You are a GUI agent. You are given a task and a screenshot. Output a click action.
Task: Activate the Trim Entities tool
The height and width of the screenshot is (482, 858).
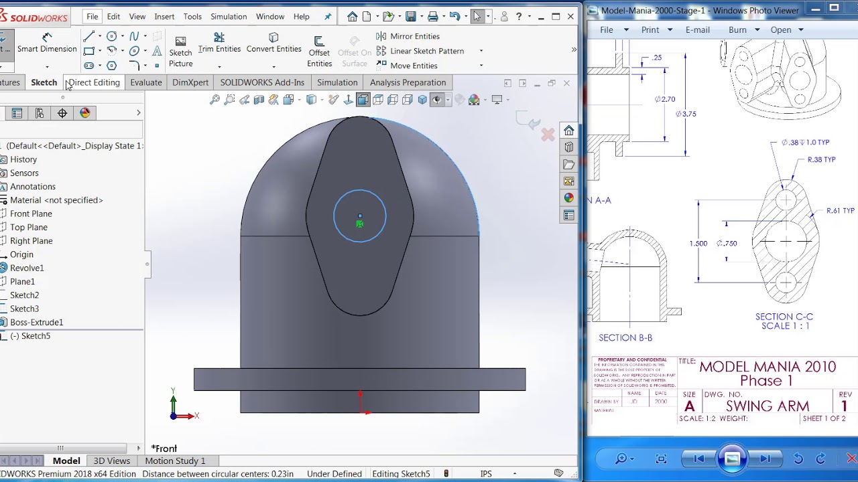click(219, 43)
